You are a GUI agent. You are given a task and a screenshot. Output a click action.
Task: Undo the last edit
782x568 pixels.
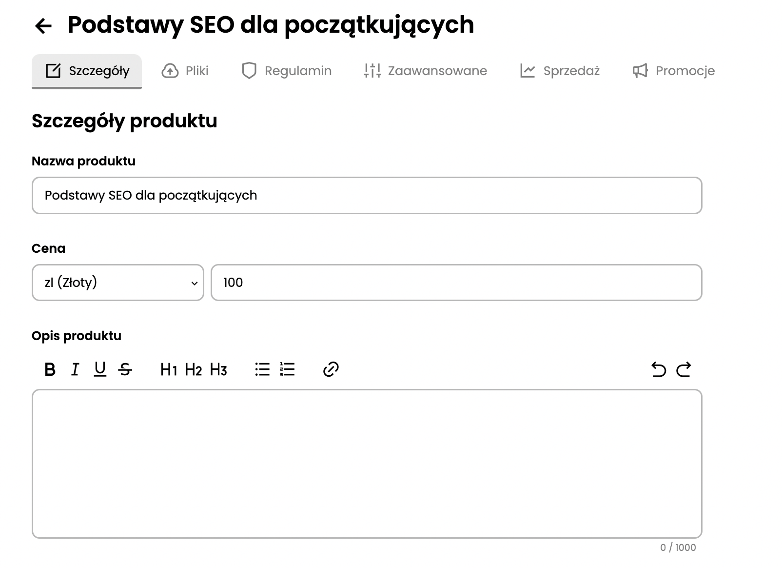[659, 369]
